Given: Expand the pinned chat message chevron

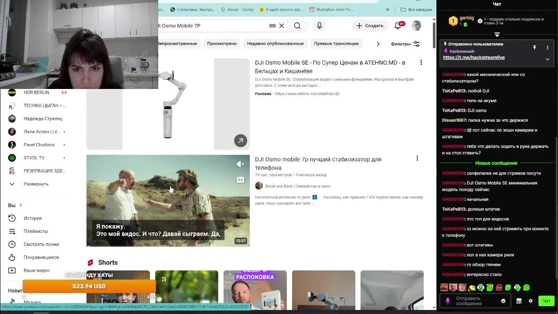Looking at the screenshot, I should [548, 59].
